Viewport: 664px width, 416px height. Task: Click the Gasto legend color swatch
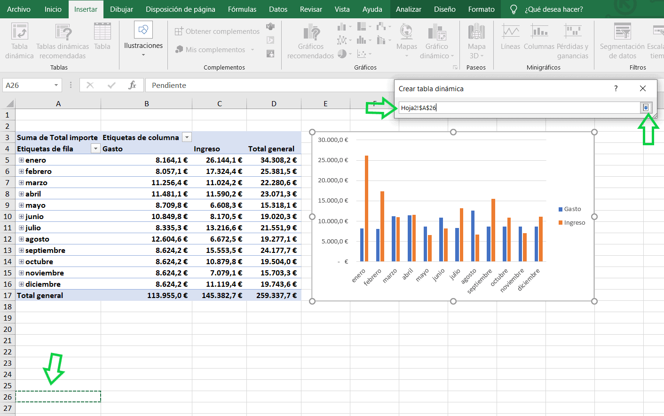point(561,209)
